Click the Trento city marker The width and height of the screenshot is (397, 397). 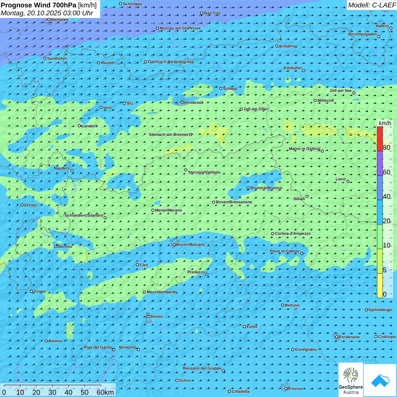pyautogui.click(x=148, y=316)
